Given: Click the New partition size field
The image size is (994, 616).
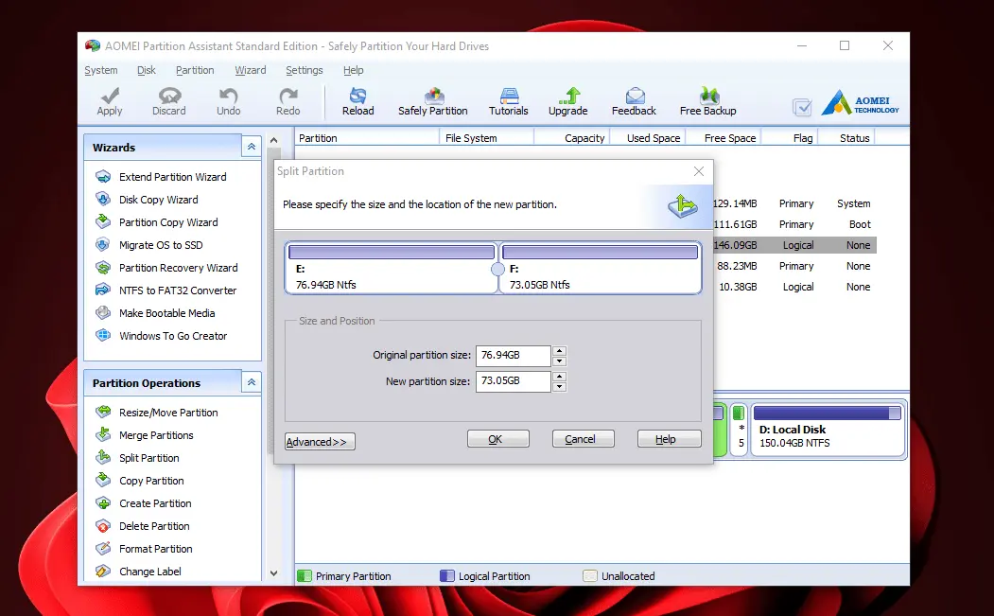Looking at the screenshot, I should point(513,381).
